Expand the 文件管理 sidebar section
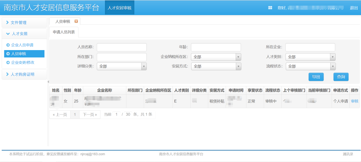 coord(24,23)
